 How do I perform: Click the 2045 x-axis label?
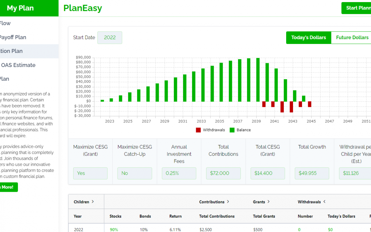[311, 121]
